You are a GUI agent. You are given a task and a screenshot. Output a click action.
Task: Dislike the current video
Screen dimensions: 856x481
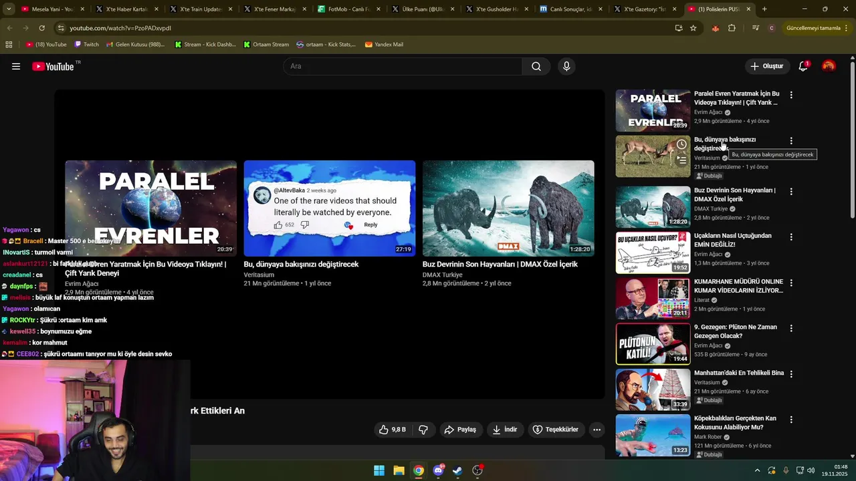tap(423, 430)
